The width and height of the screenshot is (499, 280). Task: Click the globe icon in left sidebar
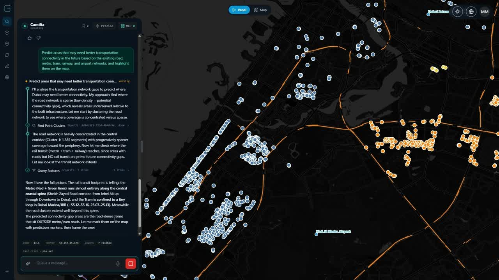(x=7, y=77)
